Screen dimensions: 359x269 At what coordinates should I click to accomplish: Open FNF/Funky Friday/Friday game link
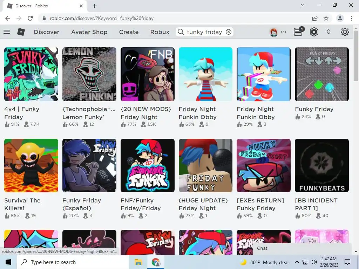pos(141,204)
